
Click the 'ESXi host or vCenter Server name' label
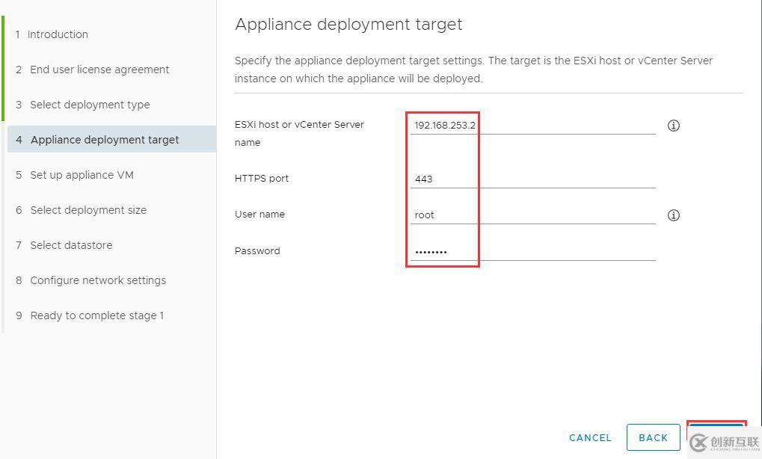(x=299, y=133)
